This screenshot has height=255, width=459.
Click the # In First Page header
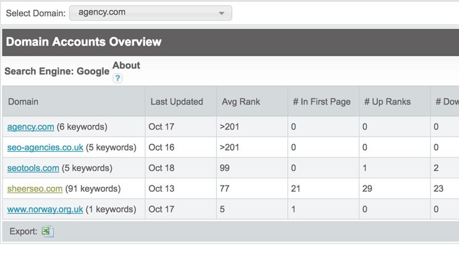(x=321, y=102)
